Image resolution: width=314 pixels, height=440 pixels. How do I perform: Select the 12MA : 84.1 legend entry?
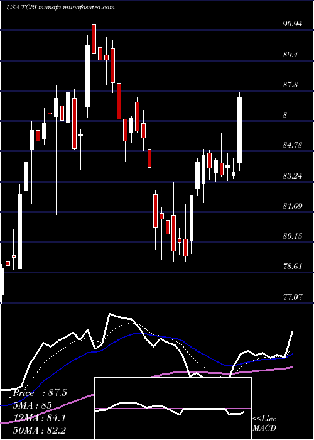click(x=40, y=418)
